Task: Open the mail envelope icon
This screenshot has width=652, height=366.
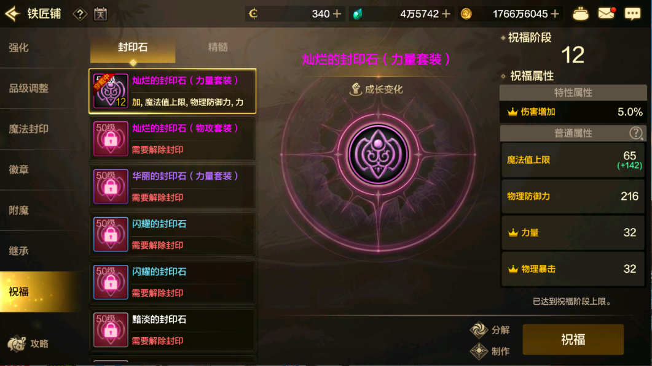Action: pos(607,13)
